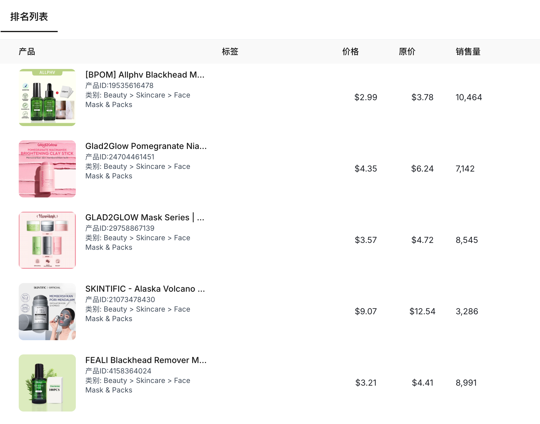Select product ID 19535616478 text
This screenshot has width=540, height=424.
pos(119,86)
